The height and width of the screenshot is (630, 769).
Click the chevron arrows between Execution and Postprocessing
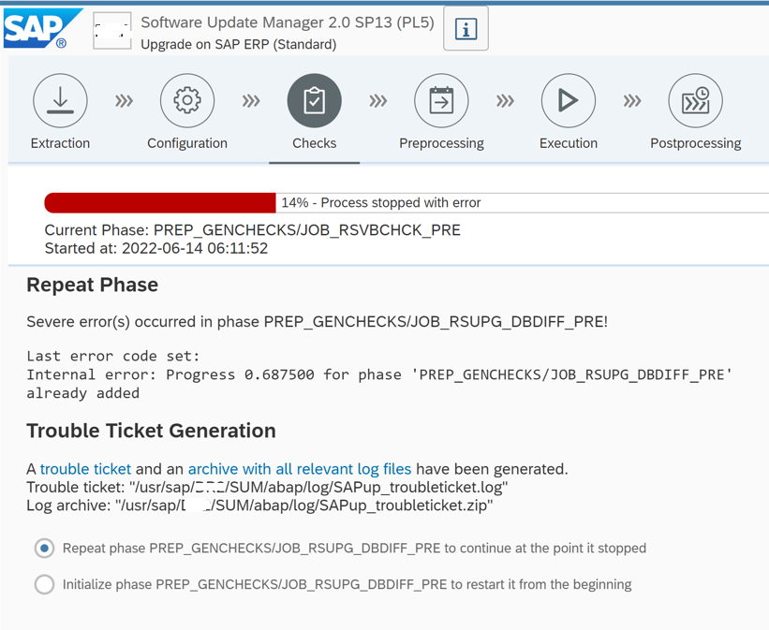point(631,101)
